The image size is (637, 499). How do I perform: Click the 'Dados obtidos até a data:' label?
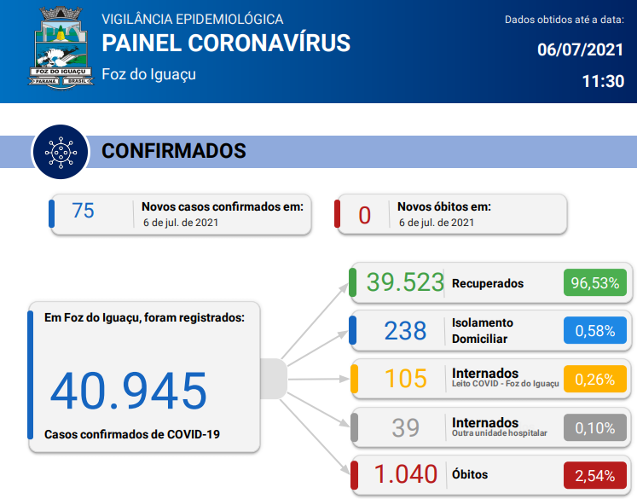click(565, 20)
